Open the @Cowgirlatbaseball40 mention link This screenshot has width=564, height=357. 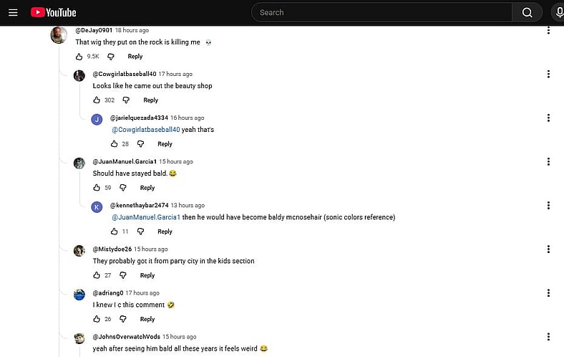(146, 130)
